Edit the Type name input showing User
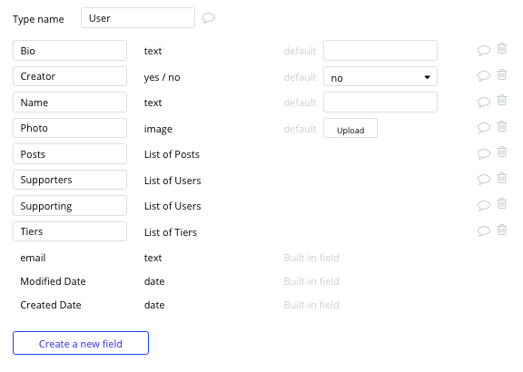The width and height of the screenshot is (523, 372). (138, 18)
